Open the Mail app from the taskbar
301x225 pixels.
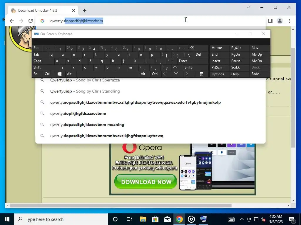coord(167,219)
